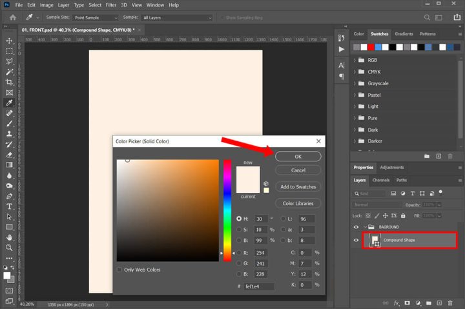Click Cancel in the Color Picker

pos(298,170)
